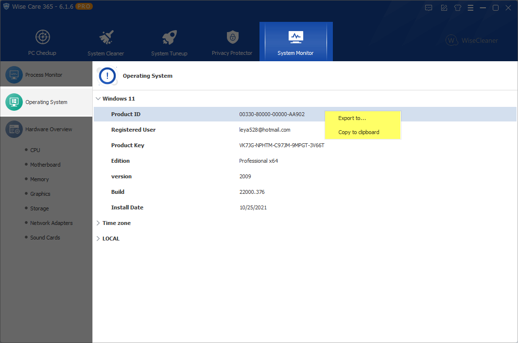Open the skin (shirt) icon in title bar

coord(458,8)
